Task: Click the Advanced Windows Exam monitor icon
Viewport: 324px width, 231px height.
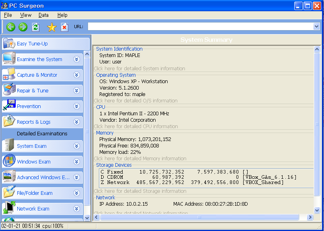Action: click(9, 176)
